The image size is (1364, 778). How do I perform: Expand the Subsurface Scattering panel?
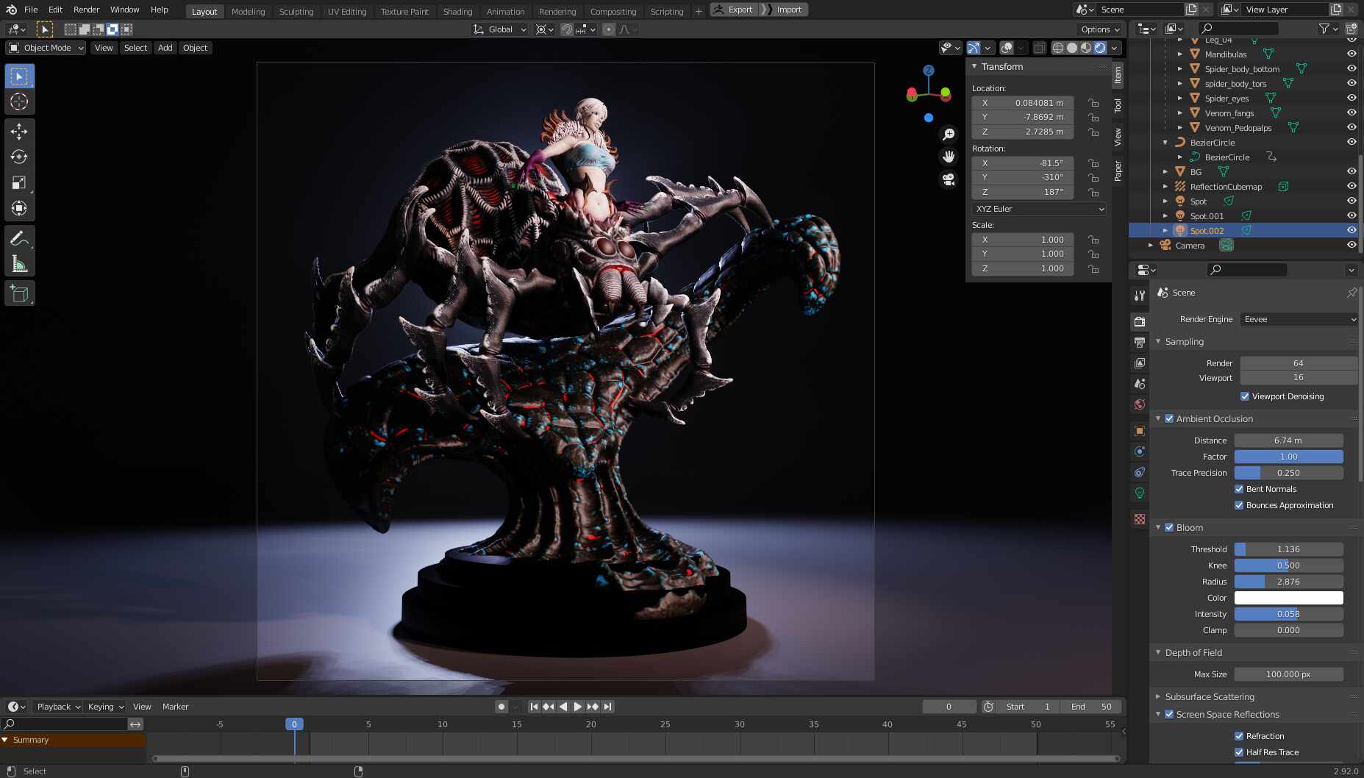pyautogui.click(x=1209, y=696)
